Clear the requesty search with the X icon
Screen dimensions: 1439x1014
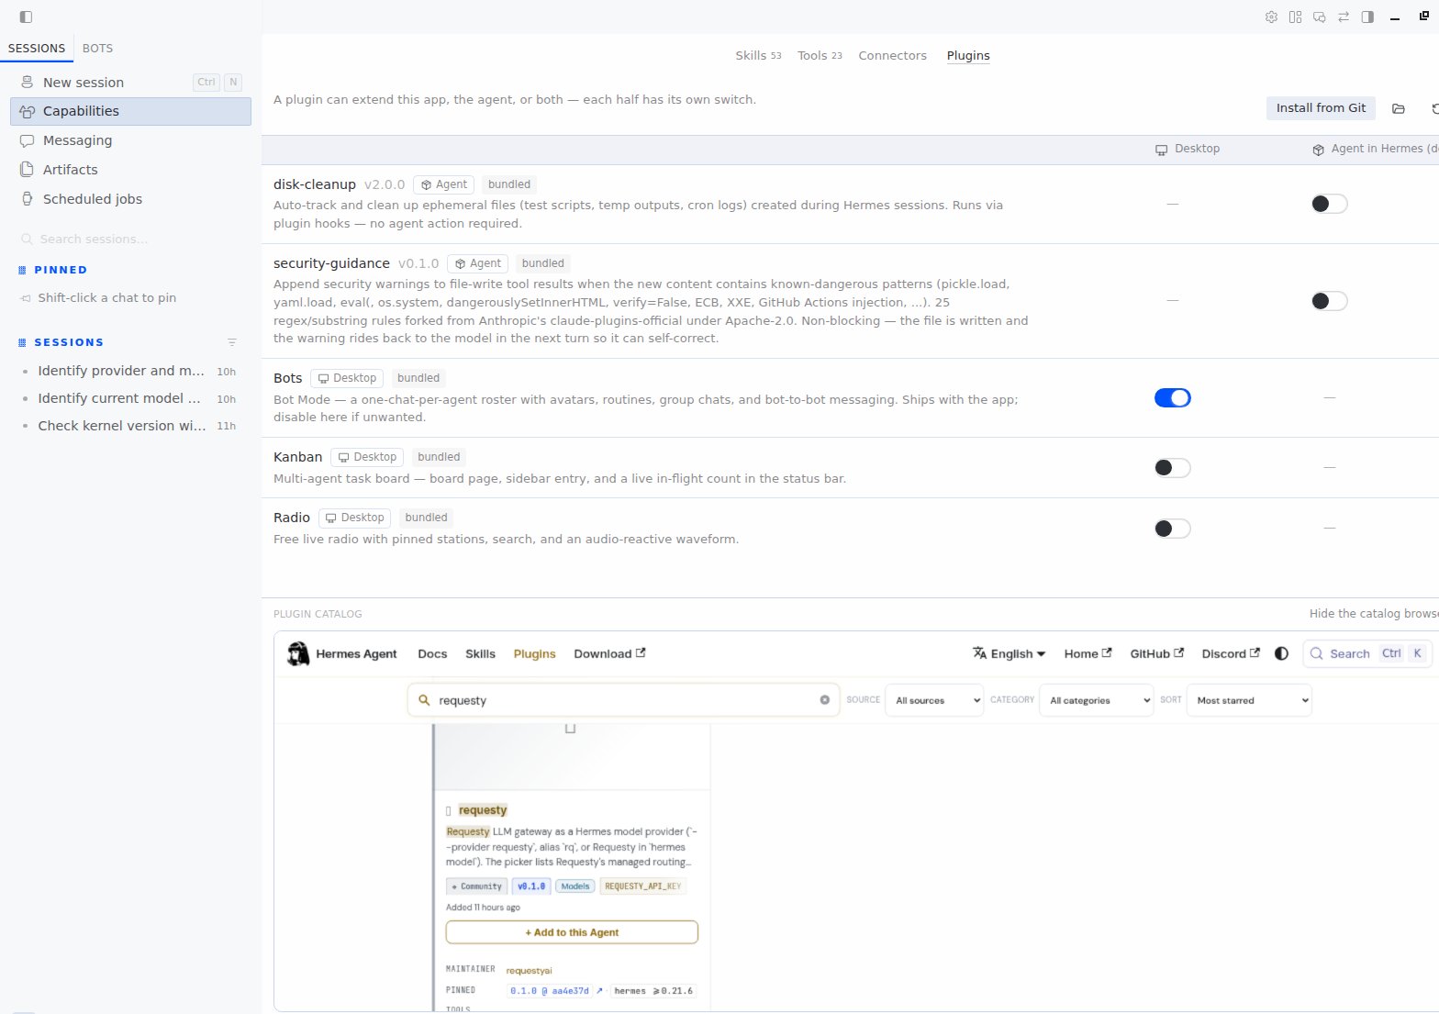(824, 700)
